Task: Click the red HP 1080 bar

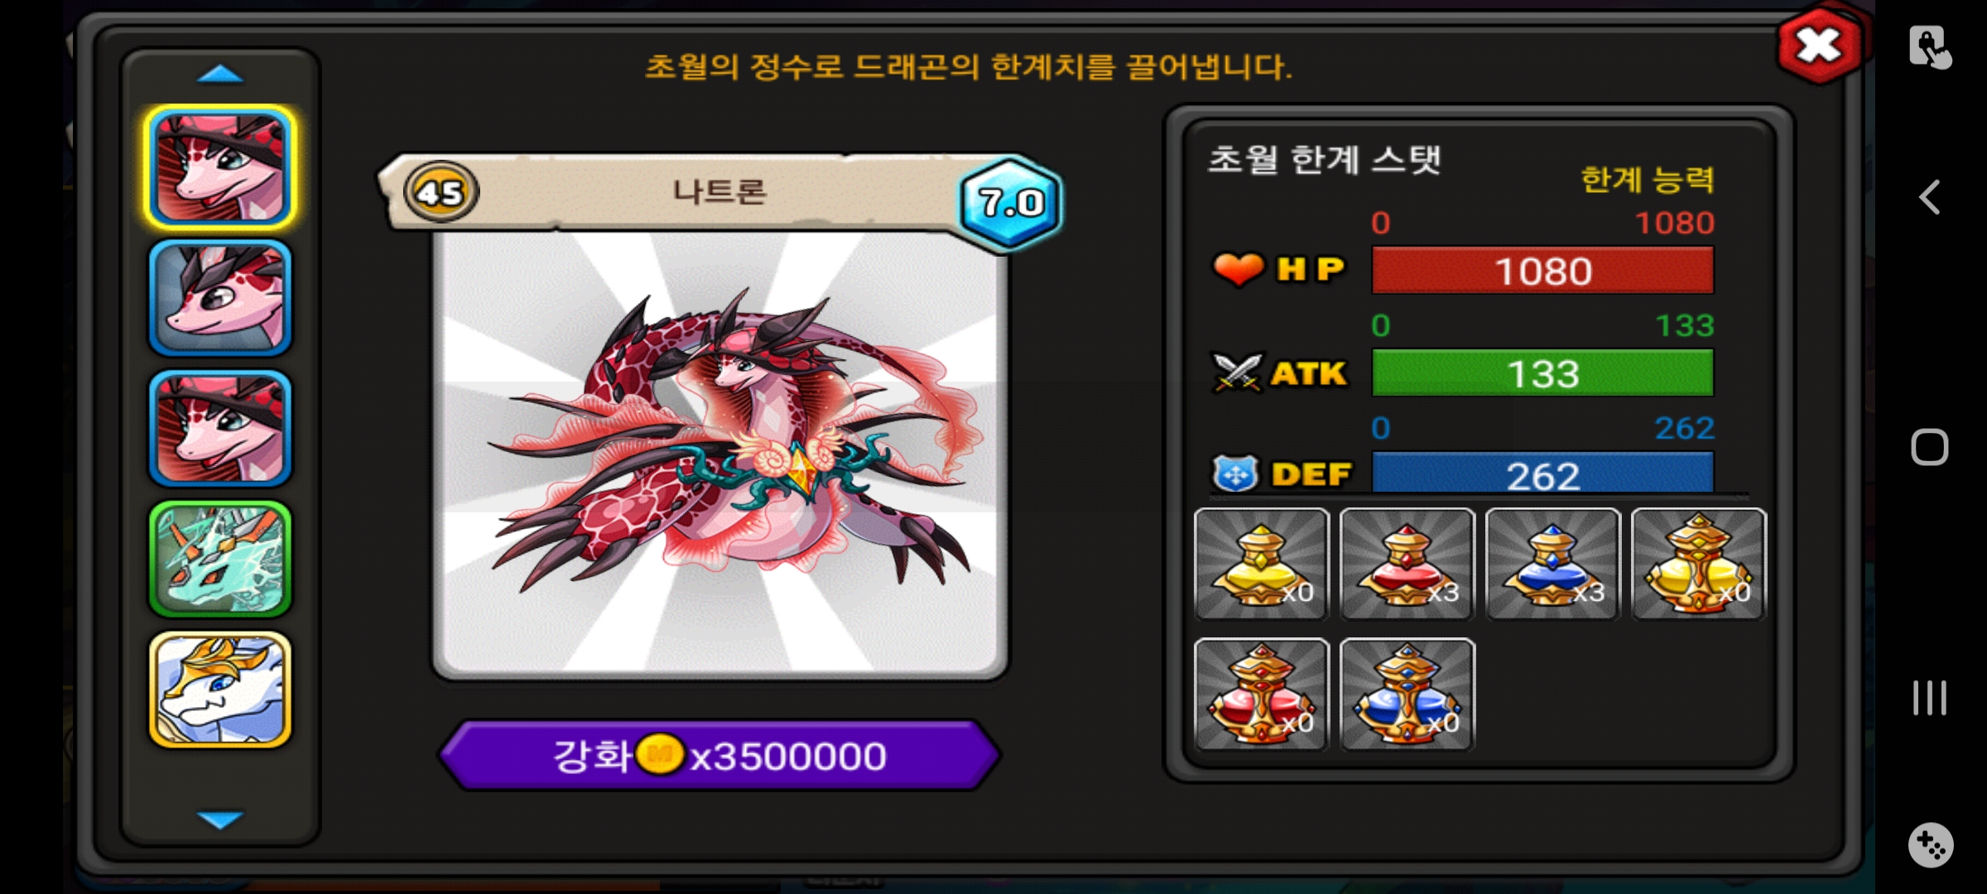Action: coord(1542,271)
